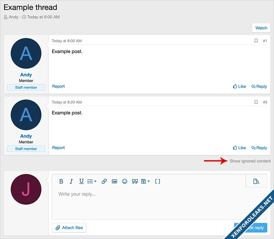Insert a quote block
Image resolution: width=274 pixels, height=239 pixels.
pos(135,181)
